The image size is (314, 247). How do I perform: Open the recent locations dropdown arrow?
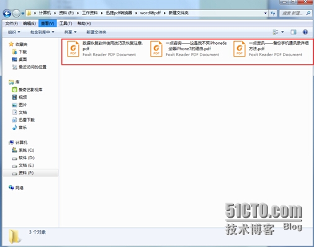point(23,14)
